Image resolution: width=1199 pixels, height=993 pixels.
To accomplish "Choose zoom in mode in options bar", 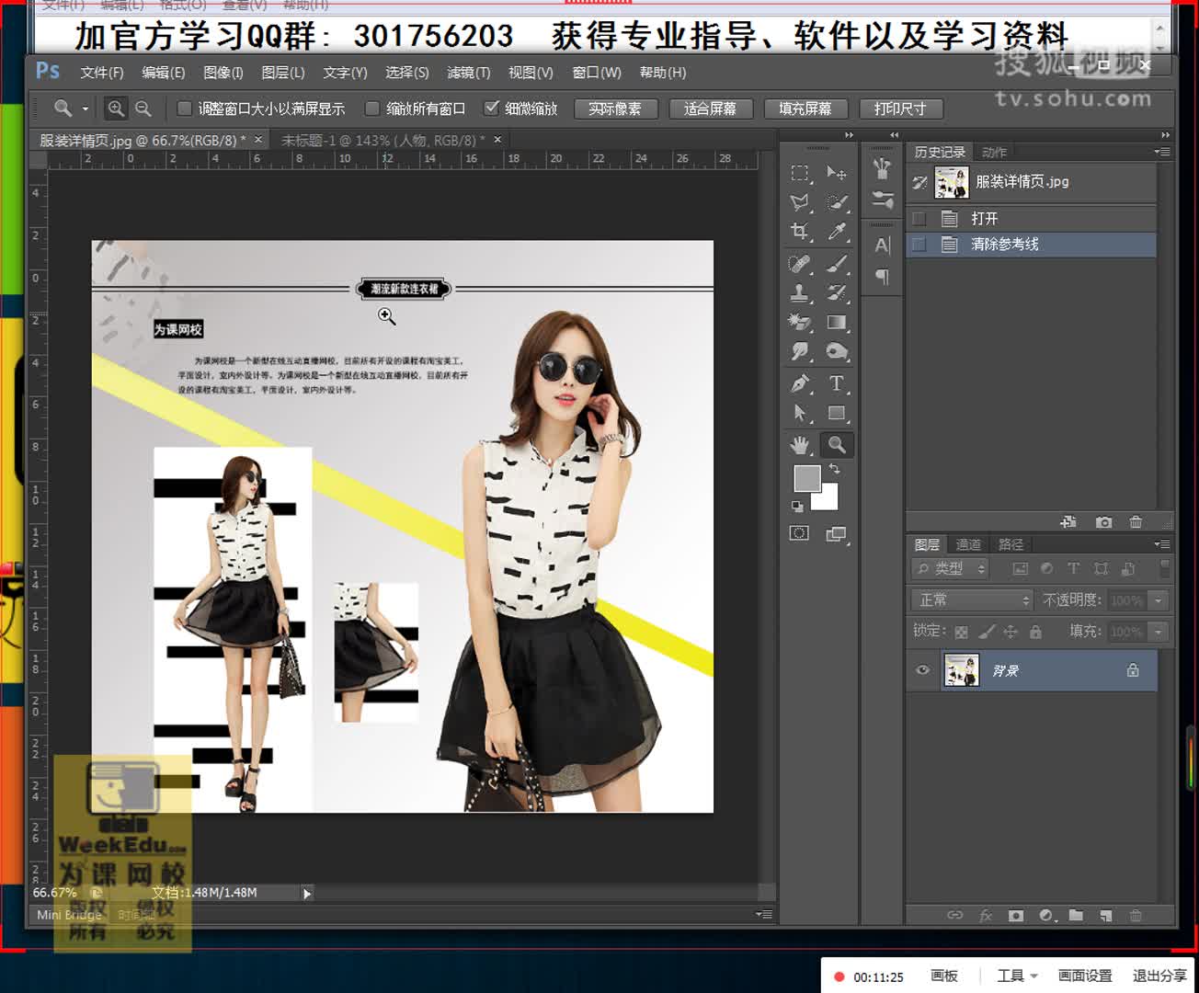I will [116, 108].
